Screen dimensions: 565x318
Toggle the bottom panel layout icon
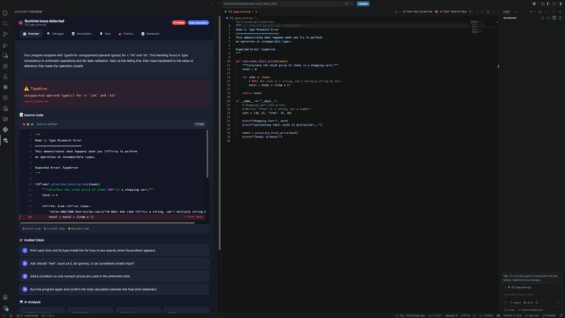click(x=554, y=4)
